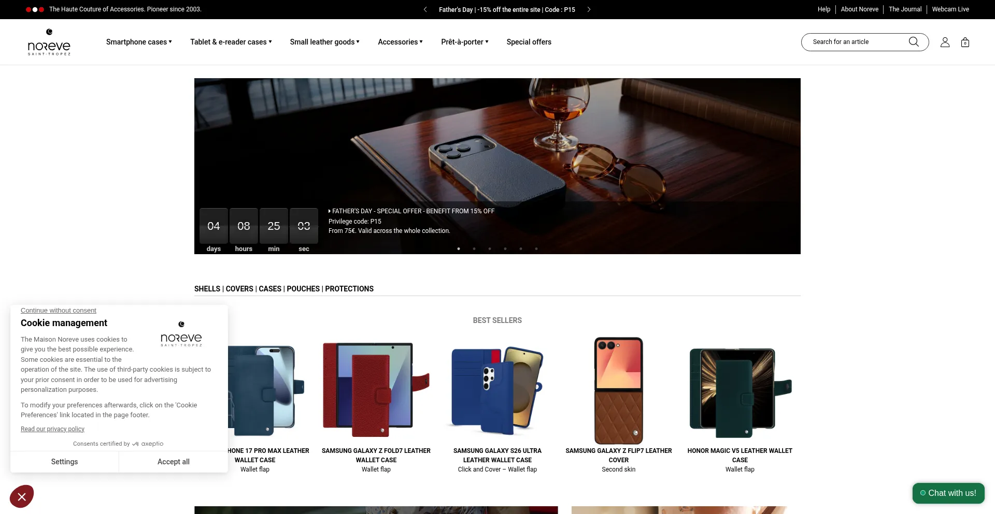Screen dimensions: 995x514
Task: Expand Smartphone cases menu
Action: pos(139,42)
